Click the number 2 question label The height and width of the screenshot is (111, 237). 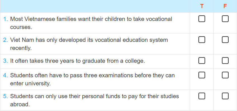(x=5, y=40)
